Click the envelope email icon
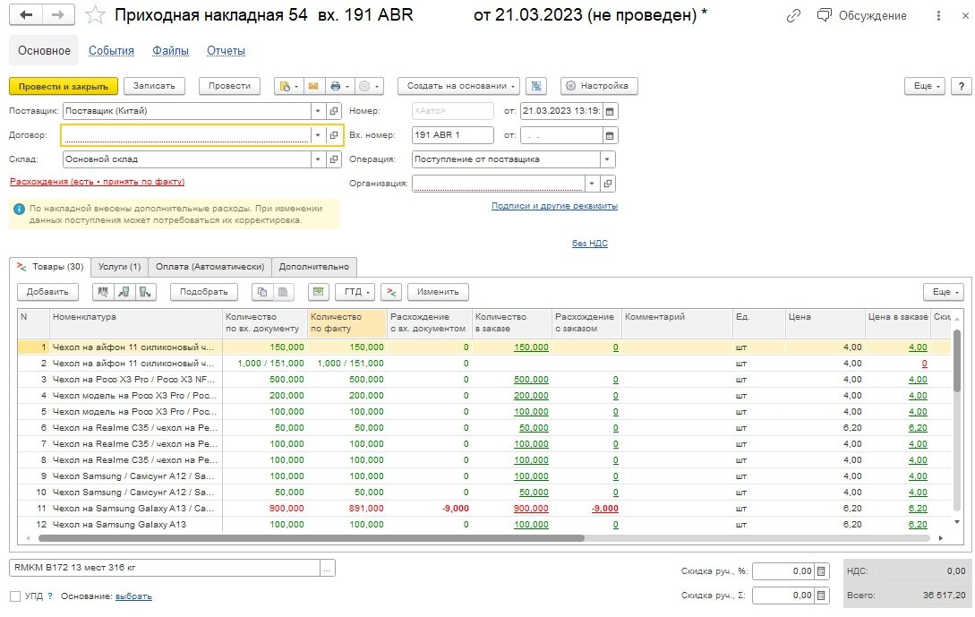Image resolution: width=975 pixels, height=617 pixels. pyautogui.click(x=313, y=86)
